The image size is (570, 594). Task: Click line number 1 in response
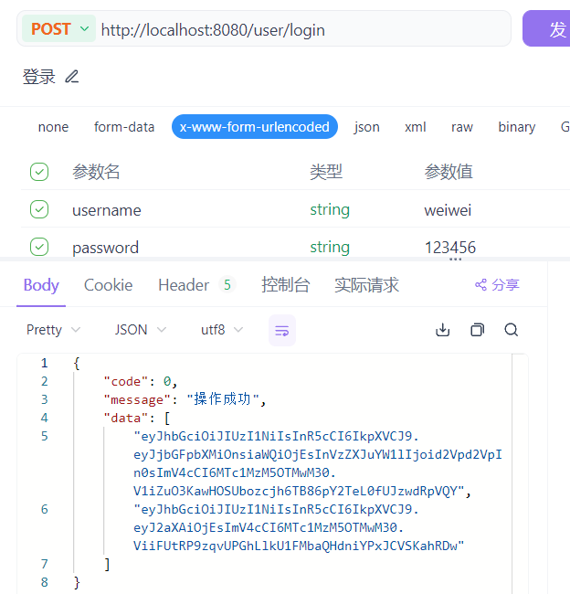click(45, 363)
